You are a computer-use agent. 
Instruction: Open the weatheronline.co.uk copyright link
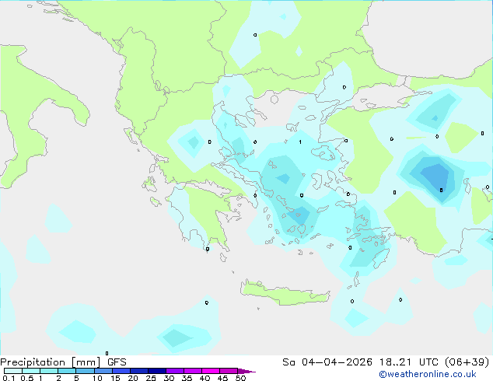428,374
